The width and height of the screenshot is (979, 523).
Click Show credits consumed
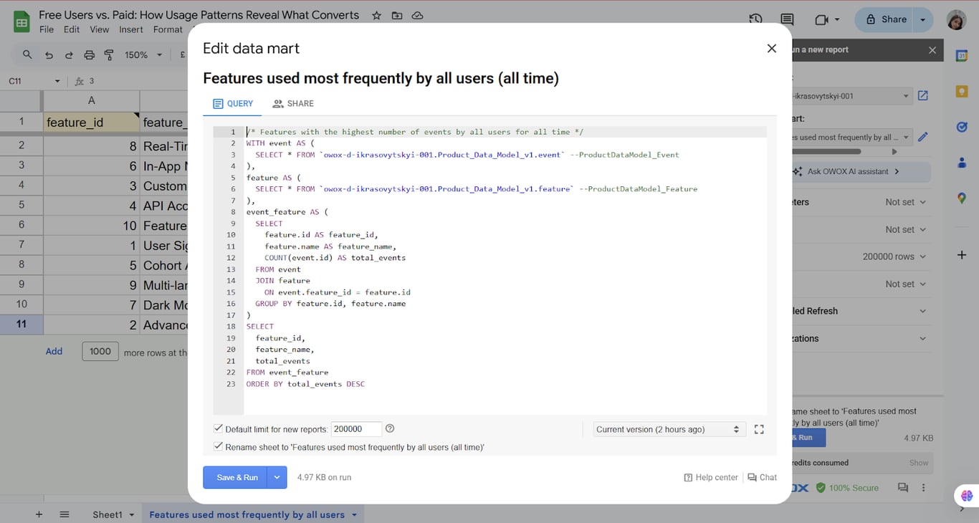(919, 463)
